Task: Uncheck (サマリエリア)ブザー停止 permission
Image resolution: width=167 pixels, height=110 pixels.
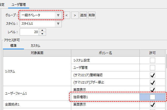Action: click(153, 82)
